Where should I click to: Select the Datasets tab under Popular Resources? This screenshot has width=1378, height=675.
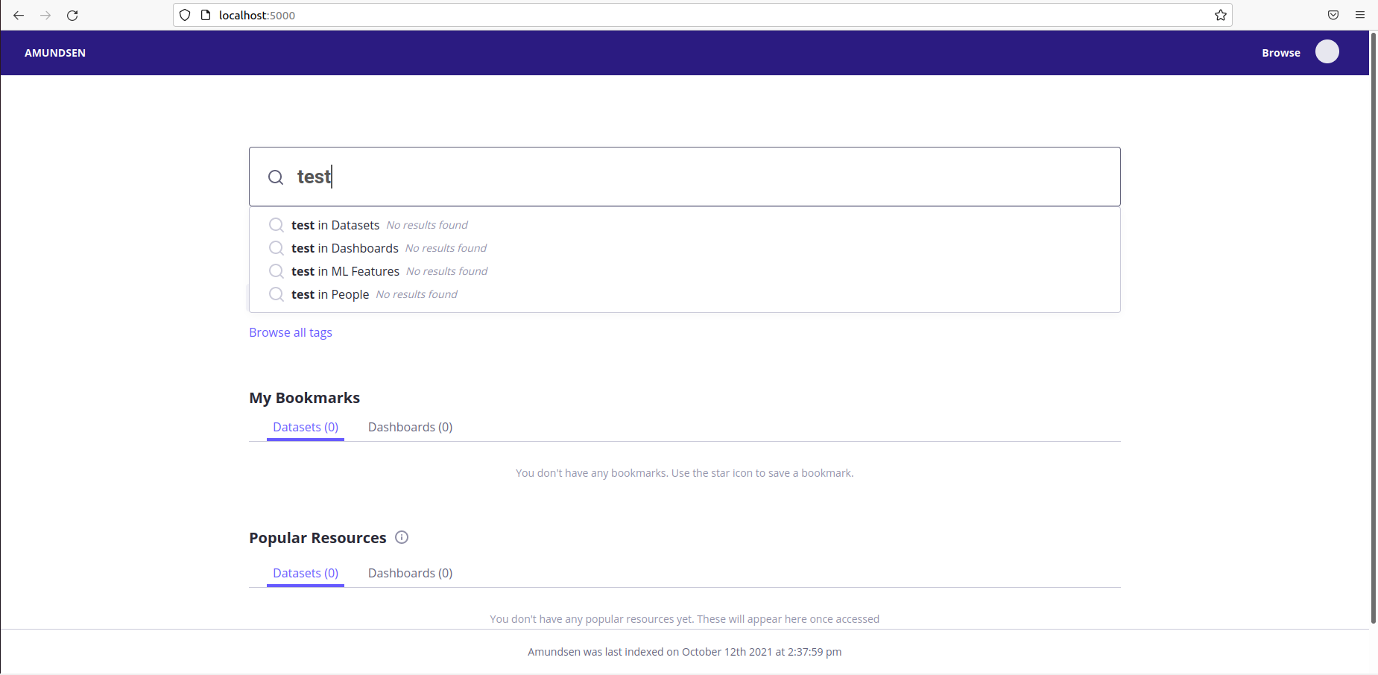(x=305, y=573)
